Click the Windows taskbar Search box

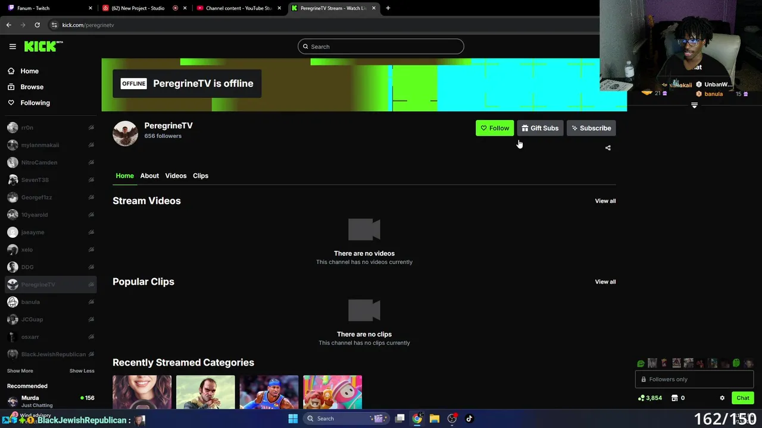pyautogui.click(x=346, y=418)
